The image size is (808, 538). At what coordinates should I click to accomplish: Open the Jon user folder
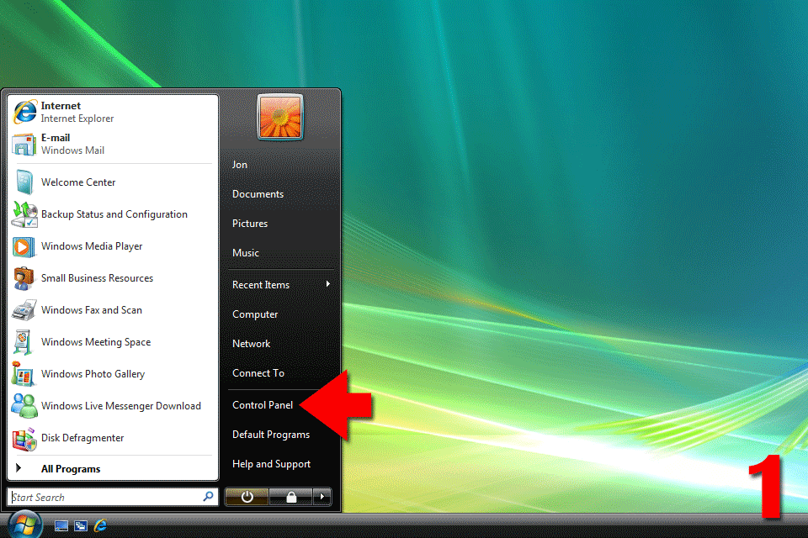[240, 165]
